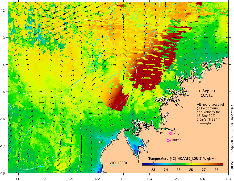Click the 23 value on temperature scale
Viewport: 234px width, 181px height.
point(153,170)
